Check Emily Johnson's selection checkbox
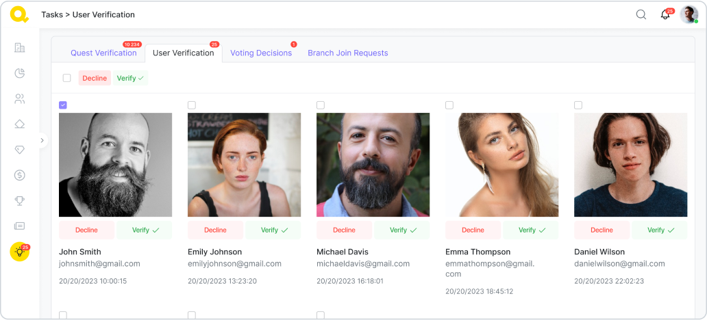The width and height of the screenshot is (707, 320). pyautogui.click(x=192, y=105)
